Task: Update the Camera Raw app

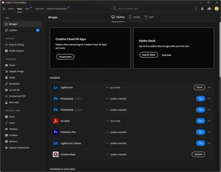Action: click(198, 154)
